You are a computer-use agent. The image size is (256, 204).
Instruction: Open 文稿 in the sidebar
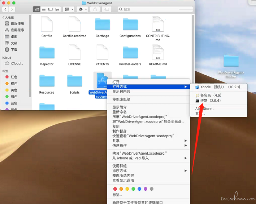[11, 43]
